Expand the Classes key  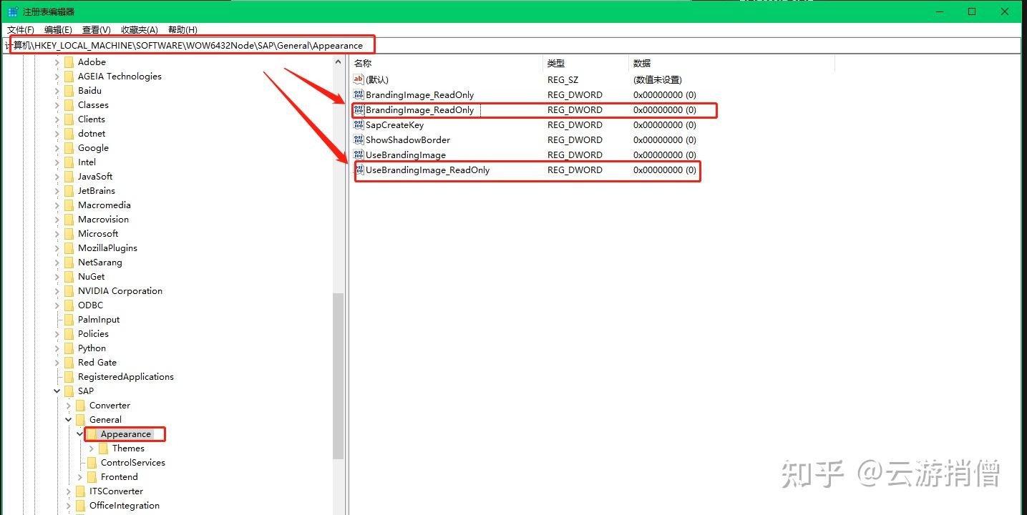pyautogui.click(x=57, y=105)
